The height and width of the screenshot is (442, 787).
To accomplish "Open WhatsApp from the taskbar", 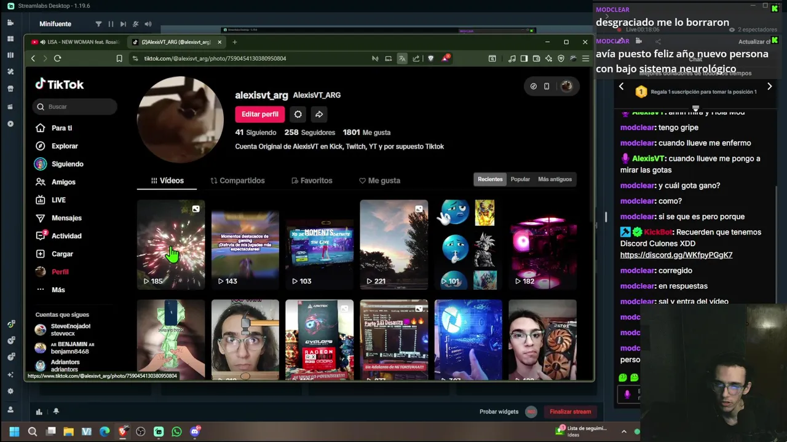I will [176, 432].
